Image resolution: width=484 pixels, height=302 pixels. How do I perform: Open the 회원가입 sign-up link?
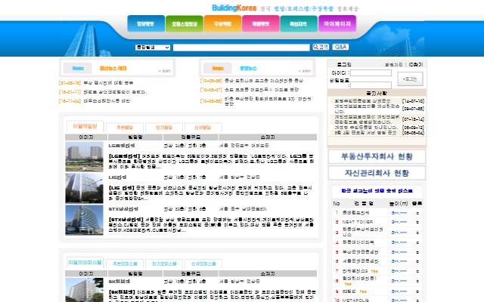[x=394, y=65]
